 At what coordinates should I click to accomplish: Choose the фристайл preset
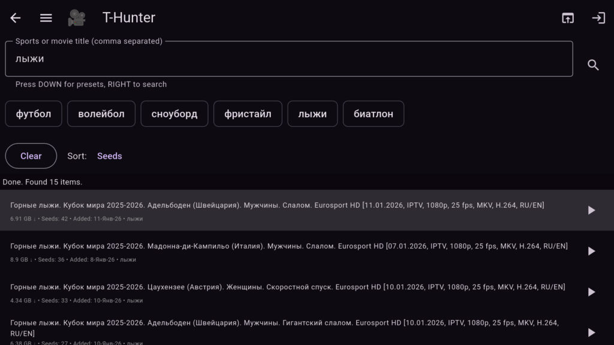248,114
